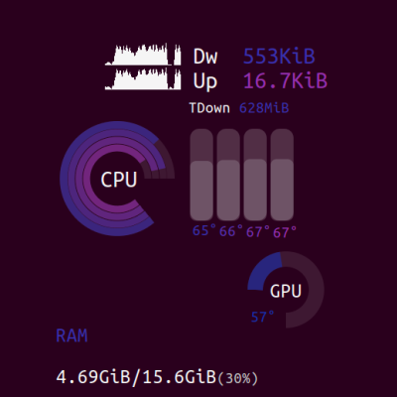Image resolution: width=397 pixels, height=397 pixels.
Task: Click the CPU circular ring gauge
Action: coord(117,179)
